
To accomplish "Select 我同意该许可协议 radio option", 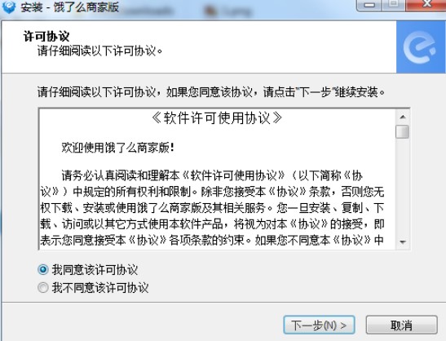I will [43, 269].
